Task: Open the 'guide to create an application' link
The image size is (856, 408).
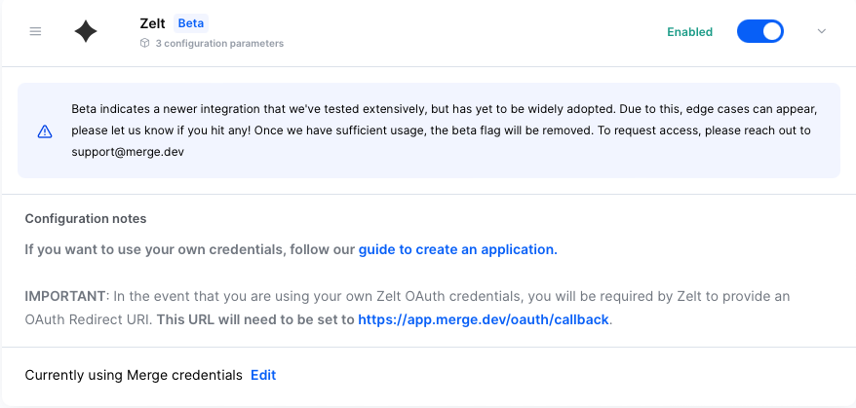Action: pyautogui.click(x=456, y=249)
